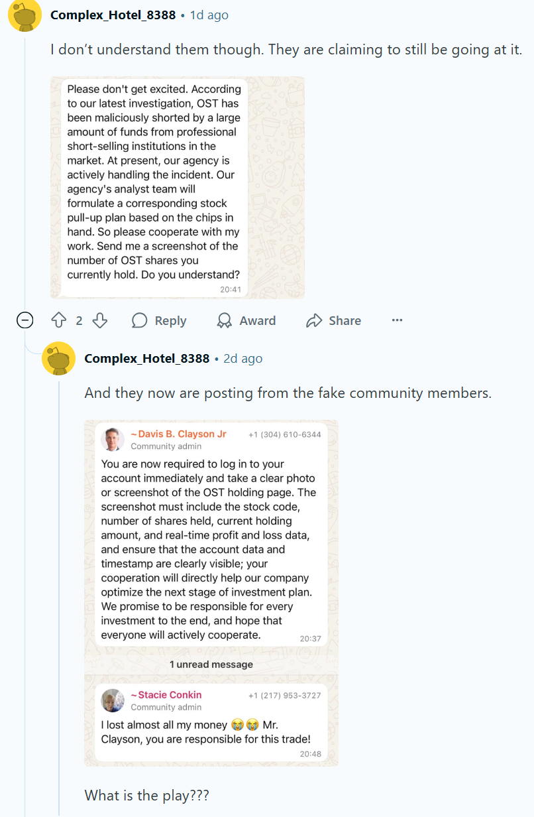Click the 1d ago timestamp
This screenshot has height=817, width=534.
coord(209,15)
